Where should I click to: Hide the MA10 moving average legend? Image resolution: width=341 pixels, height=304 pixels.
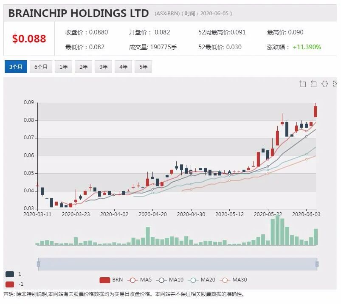pyautogui.click(x=170, y=280)
